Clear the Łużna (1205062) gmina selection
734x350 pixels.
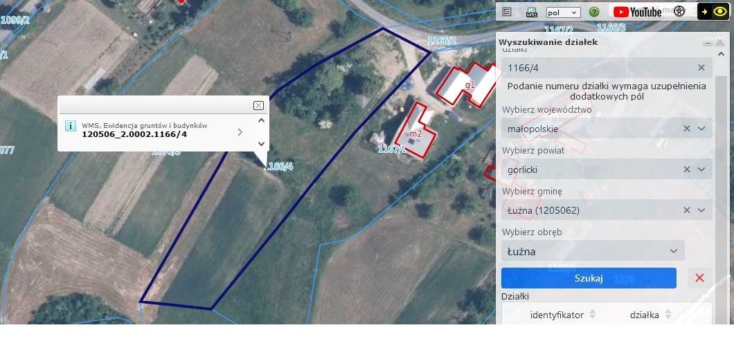(687, 210)
